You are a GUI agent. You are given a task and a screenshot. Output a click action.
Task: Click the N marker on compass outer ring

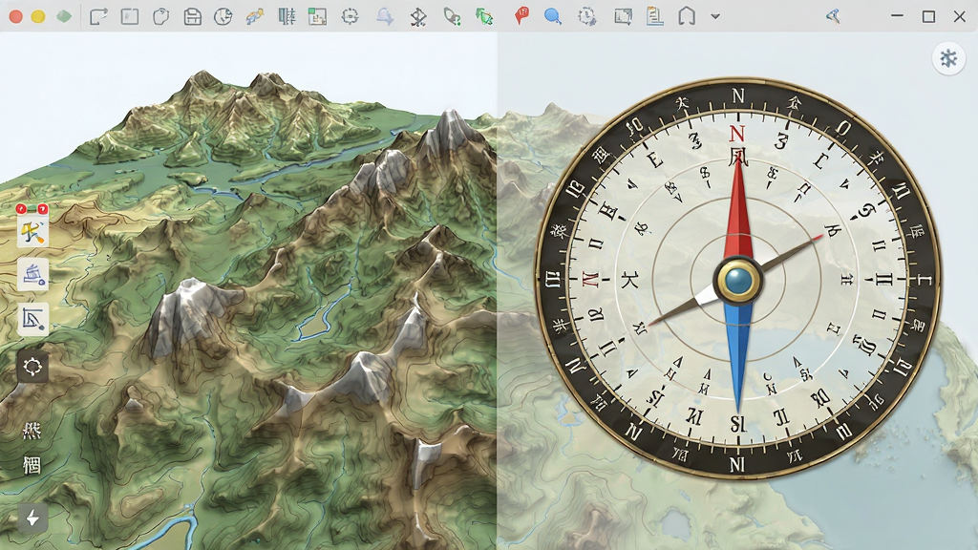tap(738, 95)
